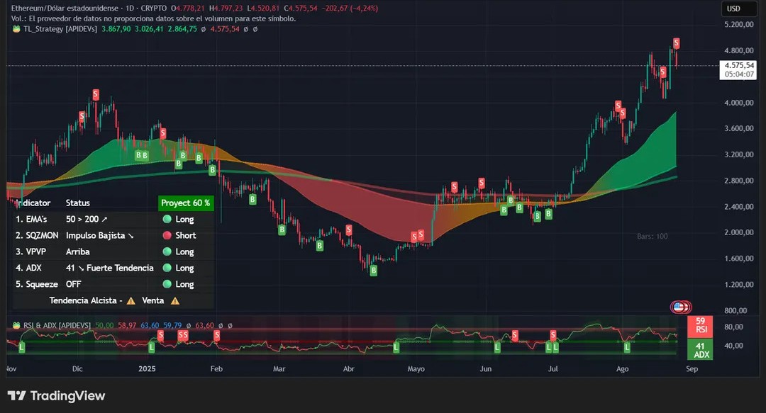Click the green ADX 41 value box

click(x=700, y=350)
